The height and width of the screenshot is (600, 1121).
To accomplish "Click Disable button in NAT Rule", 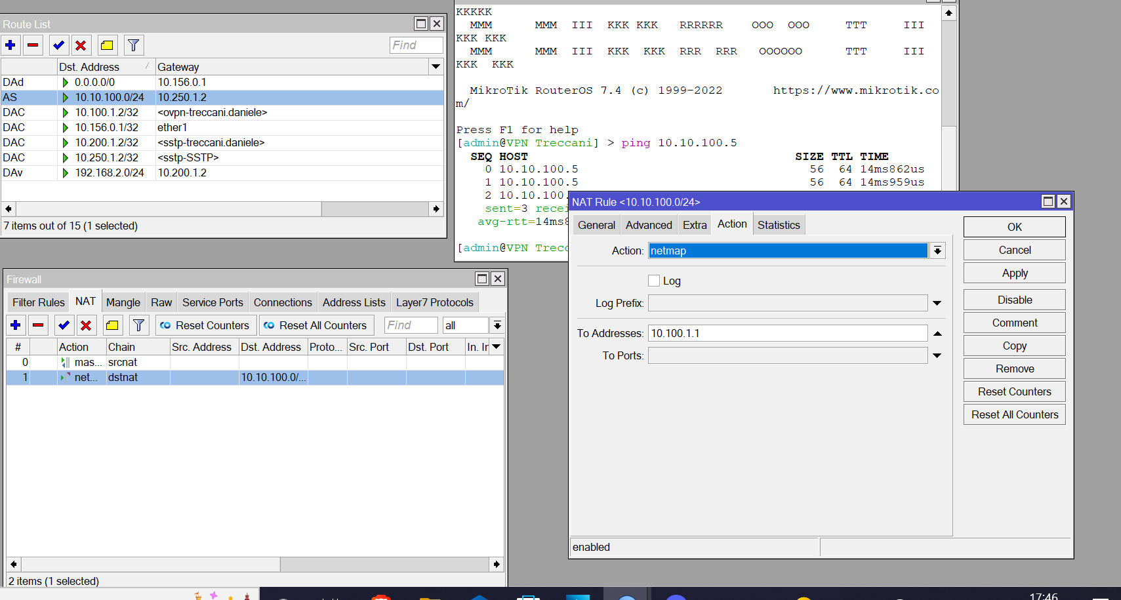I will pos(1015,300).
